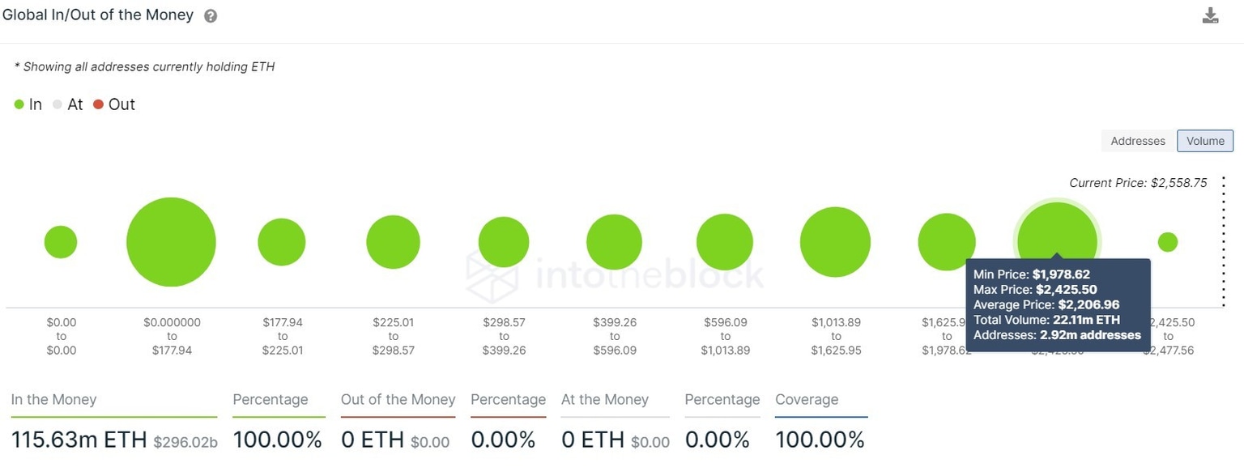Click the red Out legend dot
This screenshot has height=476, width=1244.
coord(99,104)
